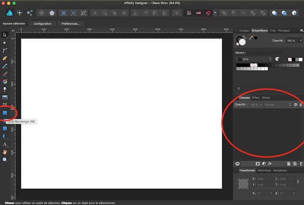Add an adjustment layer
The image size is (304, 205).
[264, 164]
